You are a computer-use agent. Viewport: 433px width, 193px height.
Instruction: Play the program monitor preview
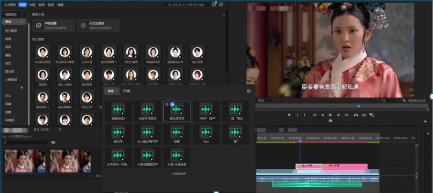pyautogui.click(x=330, y=115)
